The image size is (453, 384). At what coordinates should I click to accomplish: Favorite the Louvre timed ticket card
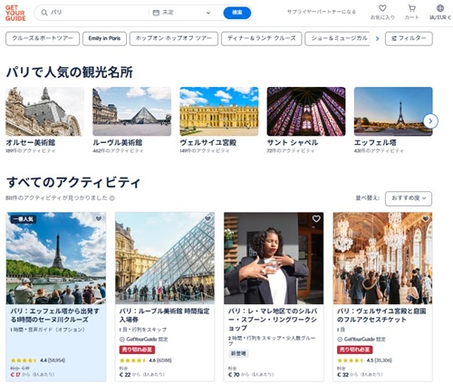pos(207,218)
